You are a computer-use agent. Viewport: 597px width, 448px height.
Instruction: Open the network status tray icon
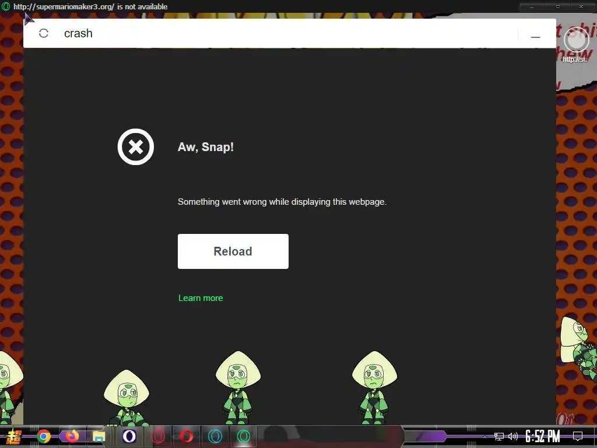tap(499, 436)
